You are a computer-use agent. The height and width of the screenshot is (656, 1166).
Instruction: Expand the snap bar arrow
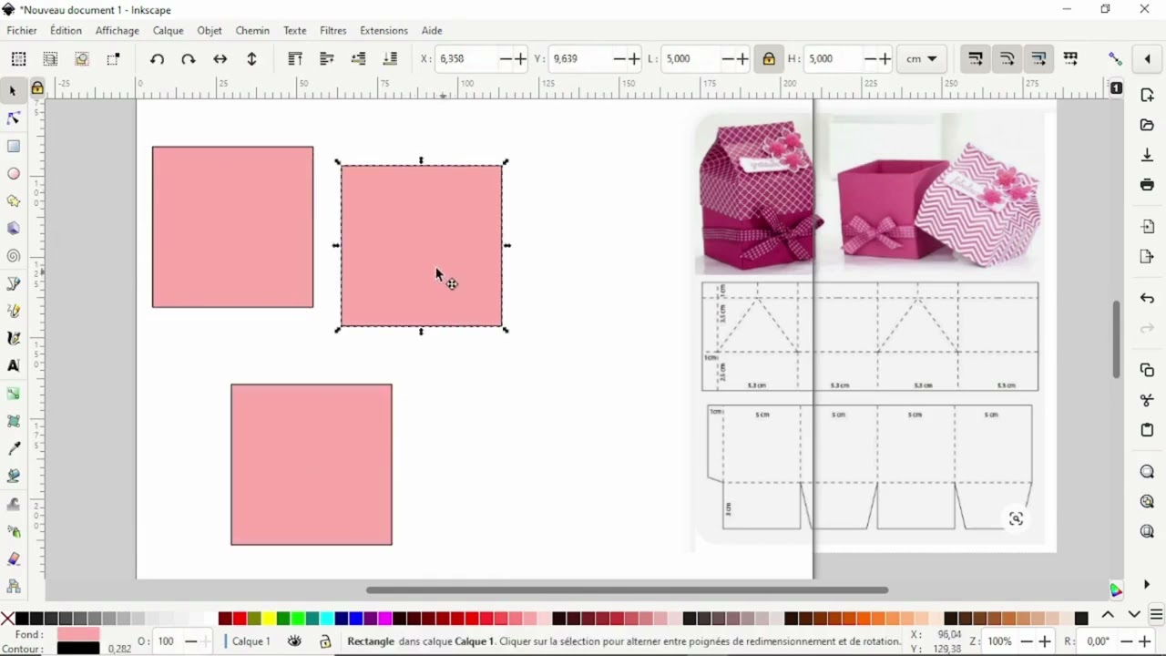point(1147,58)
